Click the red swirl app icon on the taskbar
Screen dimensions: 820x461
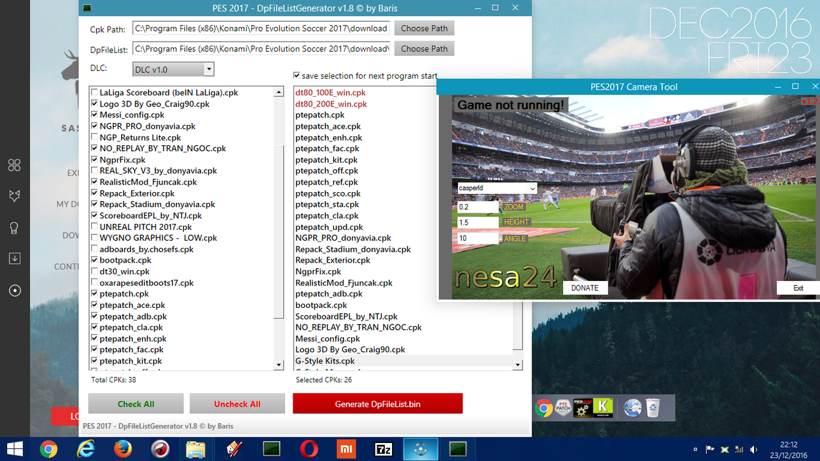tap(160, 449)
